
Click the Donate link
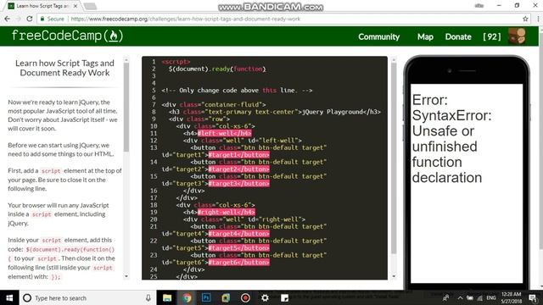coord(458,36)
